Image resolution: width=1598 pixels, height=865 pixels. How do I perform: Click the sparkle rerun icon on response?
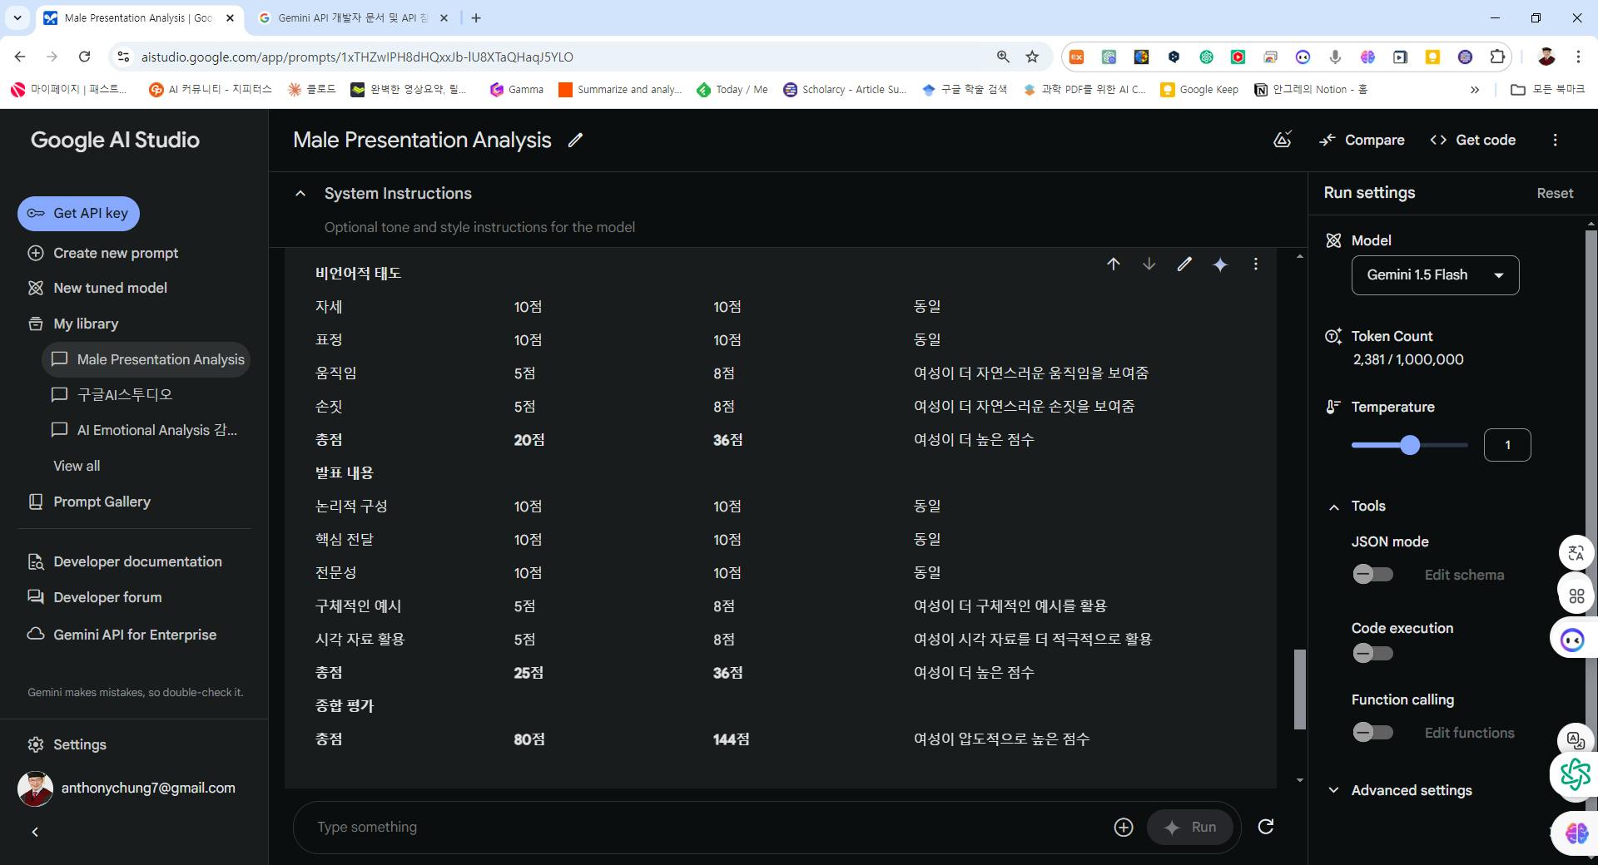pos(1220,264)
